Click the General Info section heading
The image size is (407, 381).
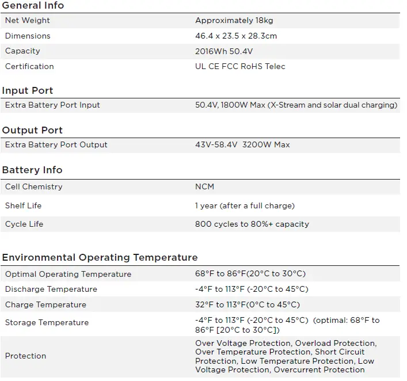click(33, 5)
